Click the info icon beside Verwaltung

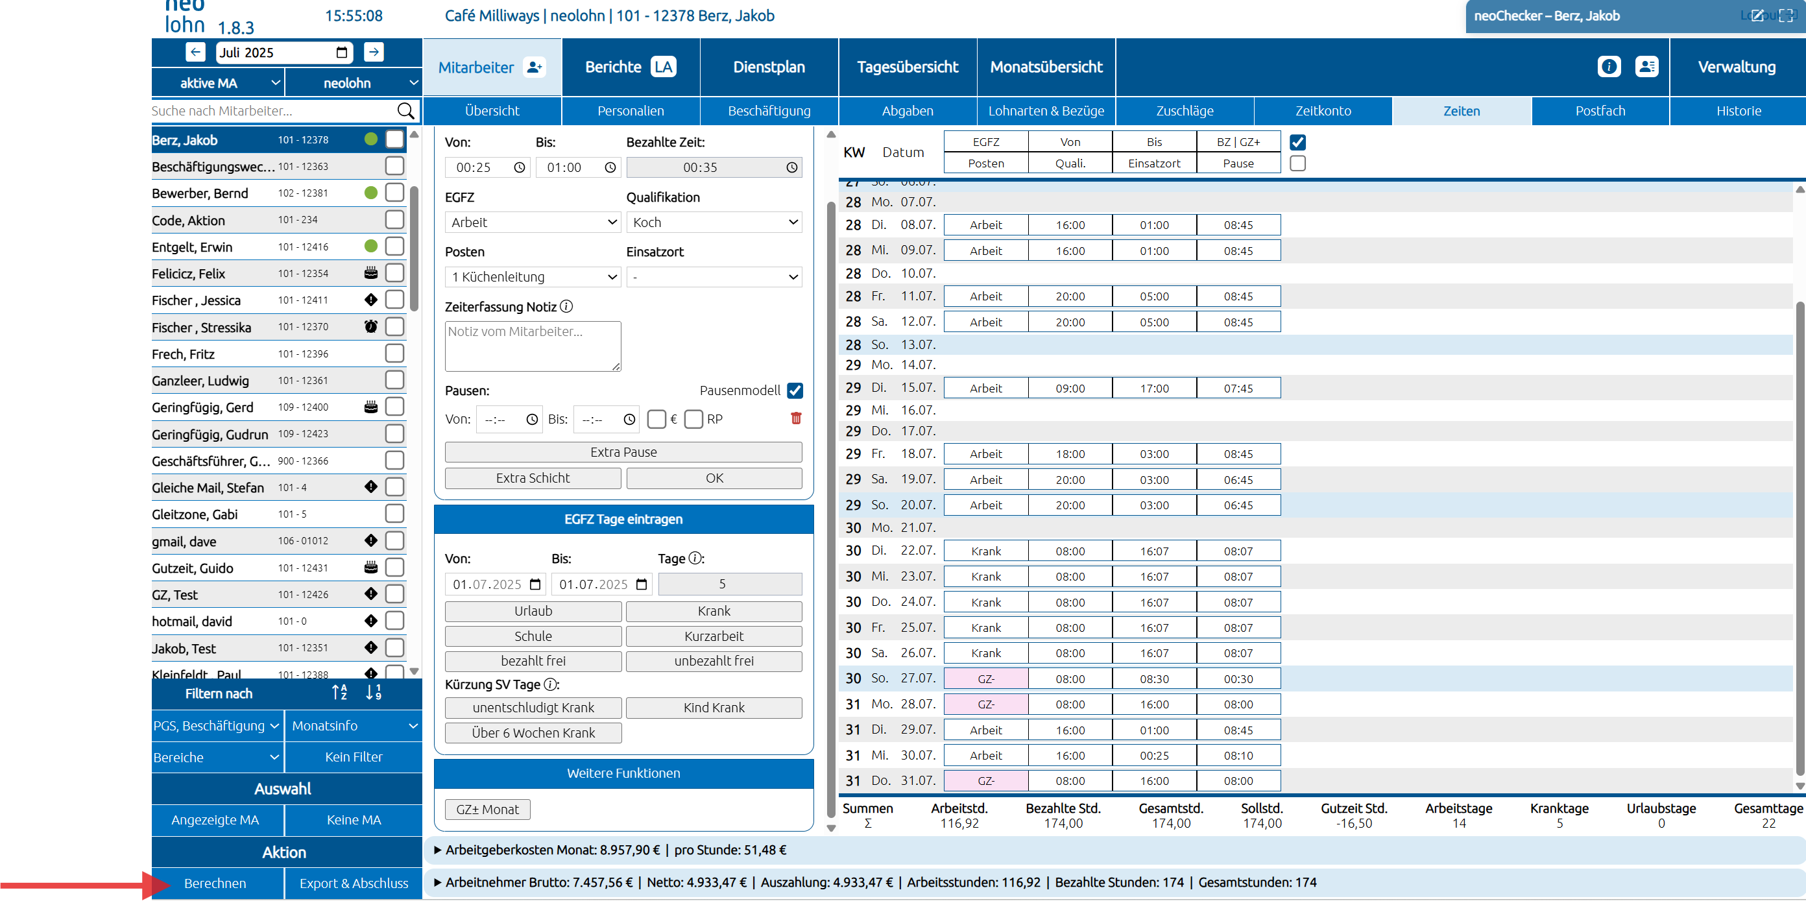tap(1609, 67)
